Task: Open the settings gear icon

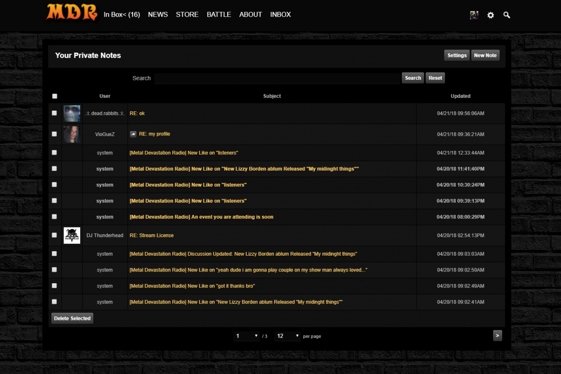Action: (490, 15)
